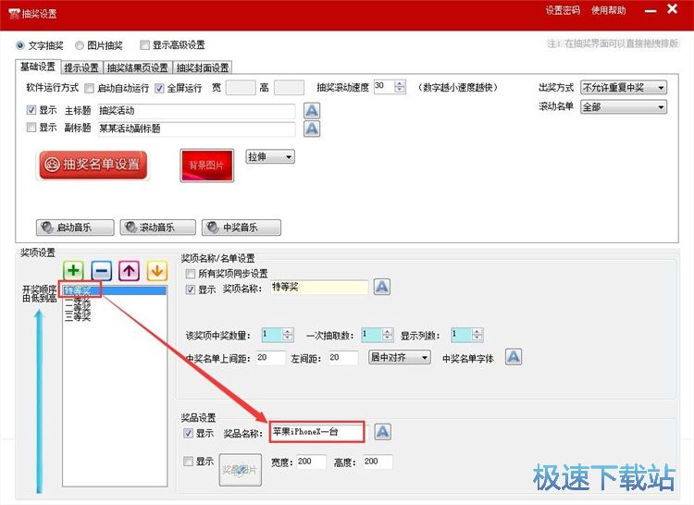Screen dimensions: 694x505
Task: Open 抽奖名单设置 red button
Action: (93, 165)
